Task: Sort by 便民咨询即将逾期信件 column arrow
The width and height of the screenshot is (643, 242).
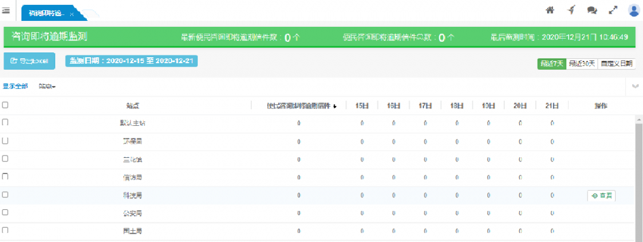Action: pos(335,106)
